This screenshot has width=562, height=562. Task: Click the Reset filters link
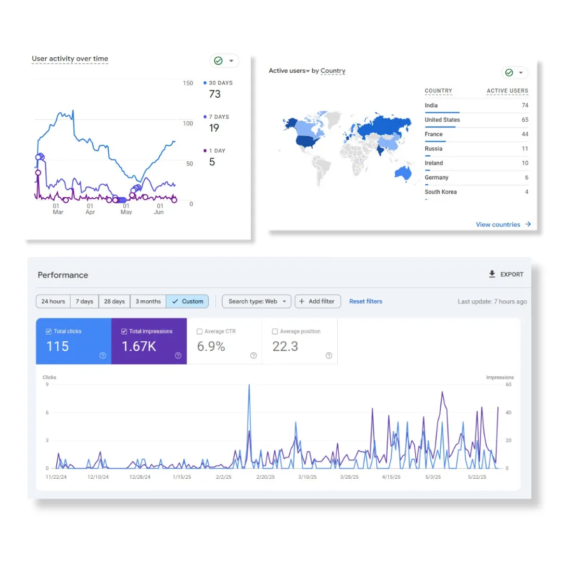click(365, 301)
